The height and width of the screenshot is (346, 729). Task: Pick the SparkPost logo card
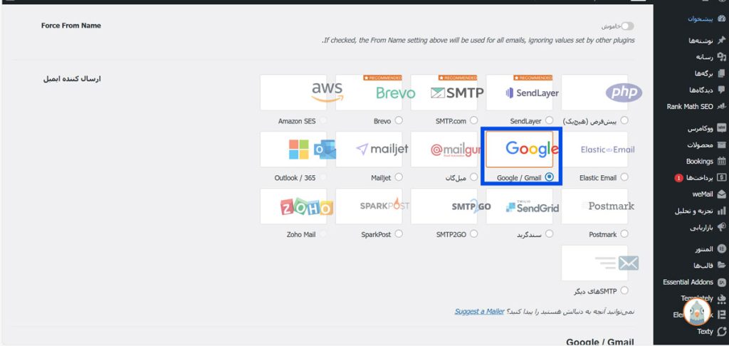[x=369, y=206]
